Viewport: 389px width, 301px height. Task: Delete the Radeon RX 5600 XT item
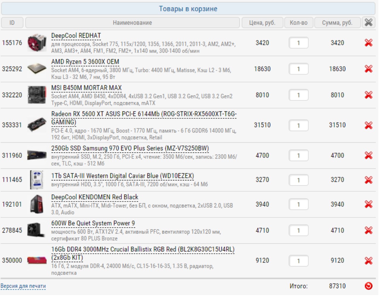[368, 125]
